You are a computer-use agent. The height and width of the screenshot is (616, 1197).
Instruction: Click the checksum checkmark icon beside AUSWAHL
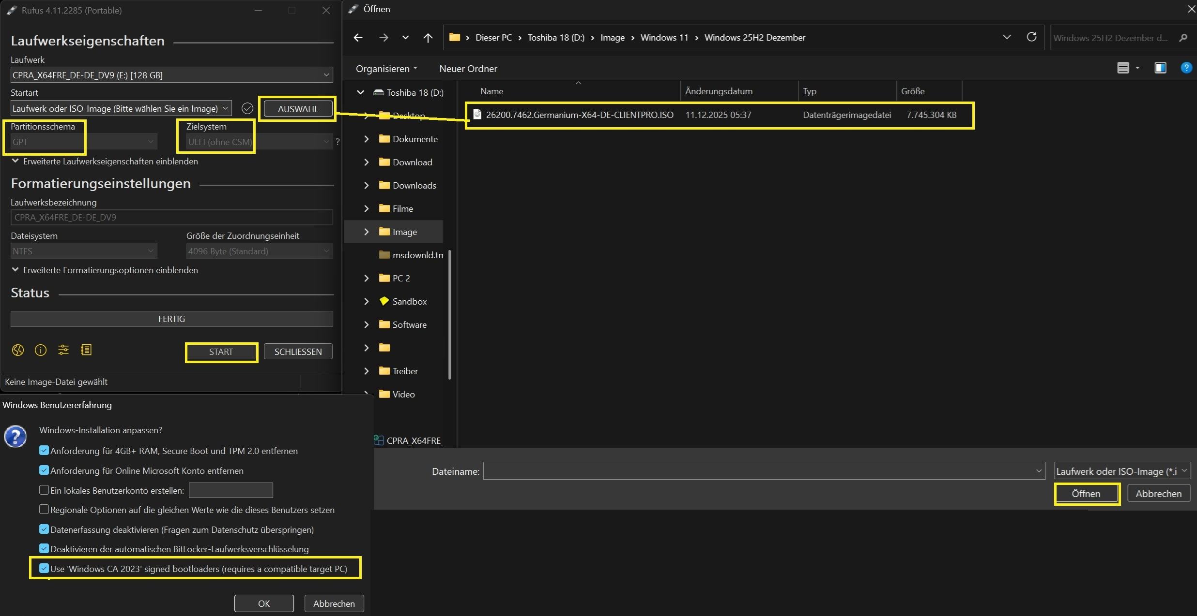pyautogui.click(x=247, y=108)
